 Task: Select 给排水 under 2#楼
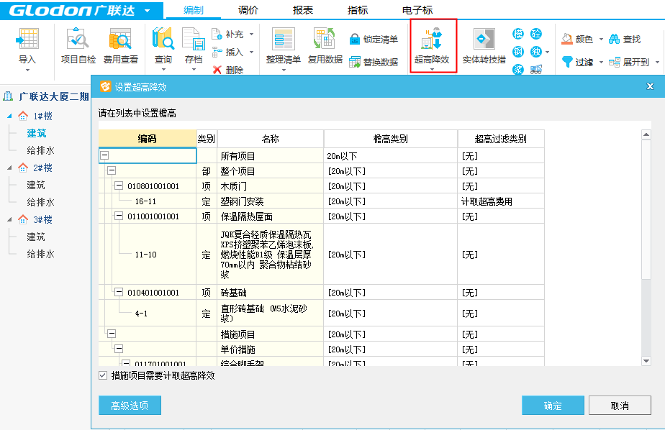coord(40,203)
